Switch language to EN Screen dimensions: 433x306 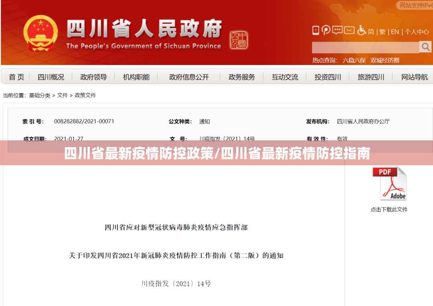pyautogui.click(x=395, y=32)
